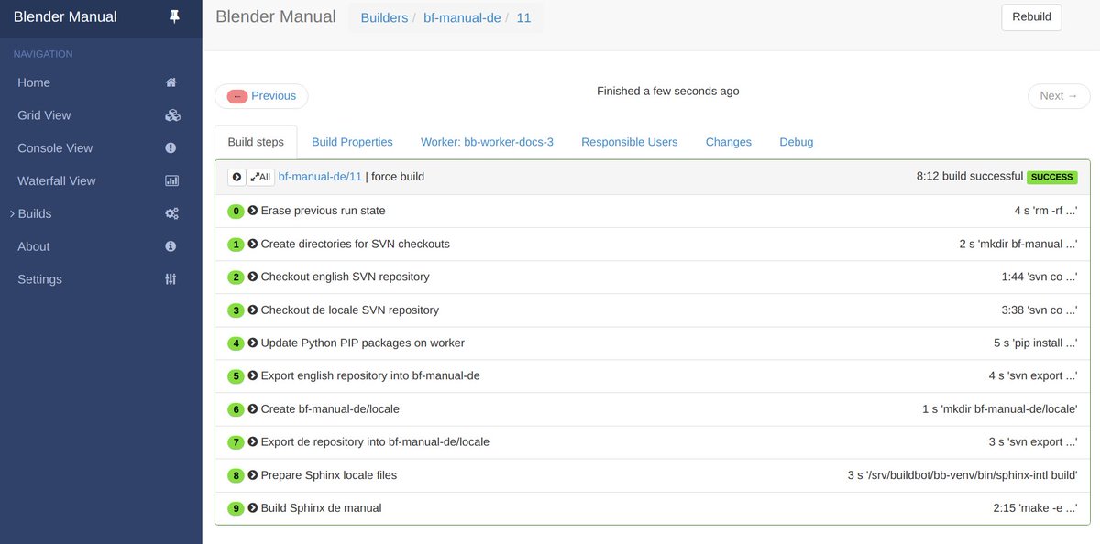Viewport: 1100px width, 544px height.
Task: Open the bf-manual-de breadcrumb link
Action: pos(462,17)
